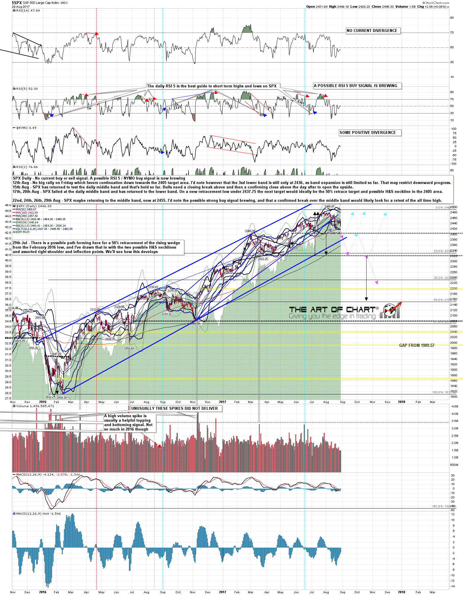Viewport: 463px width, 595px height.
Task: Click the 'Volume 1,496,585,472' panel label
Action: 33,406
